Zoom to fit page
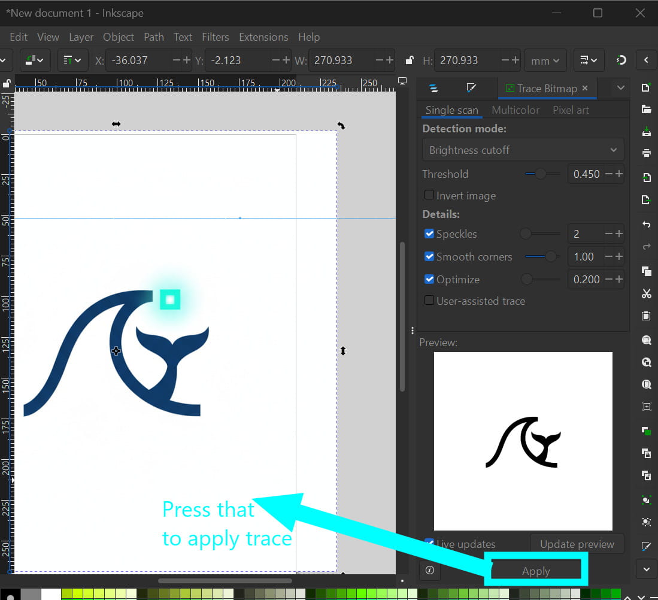 click(x=646, y=384)
